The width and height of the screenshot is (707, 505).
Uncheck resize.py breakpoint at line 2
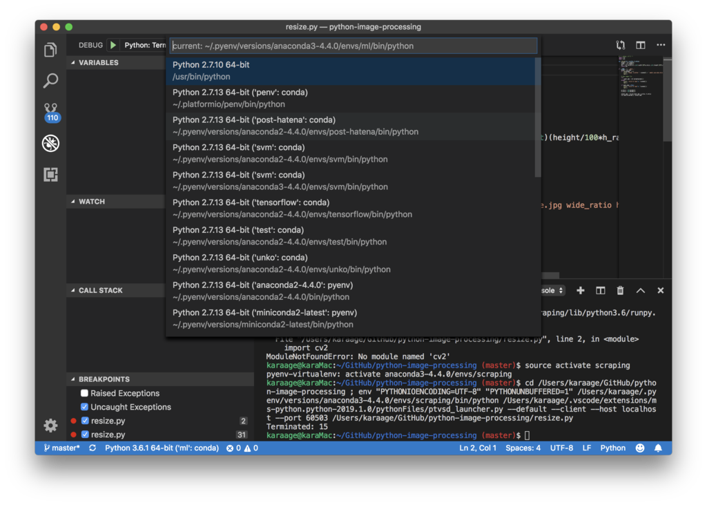coord(85,421)
